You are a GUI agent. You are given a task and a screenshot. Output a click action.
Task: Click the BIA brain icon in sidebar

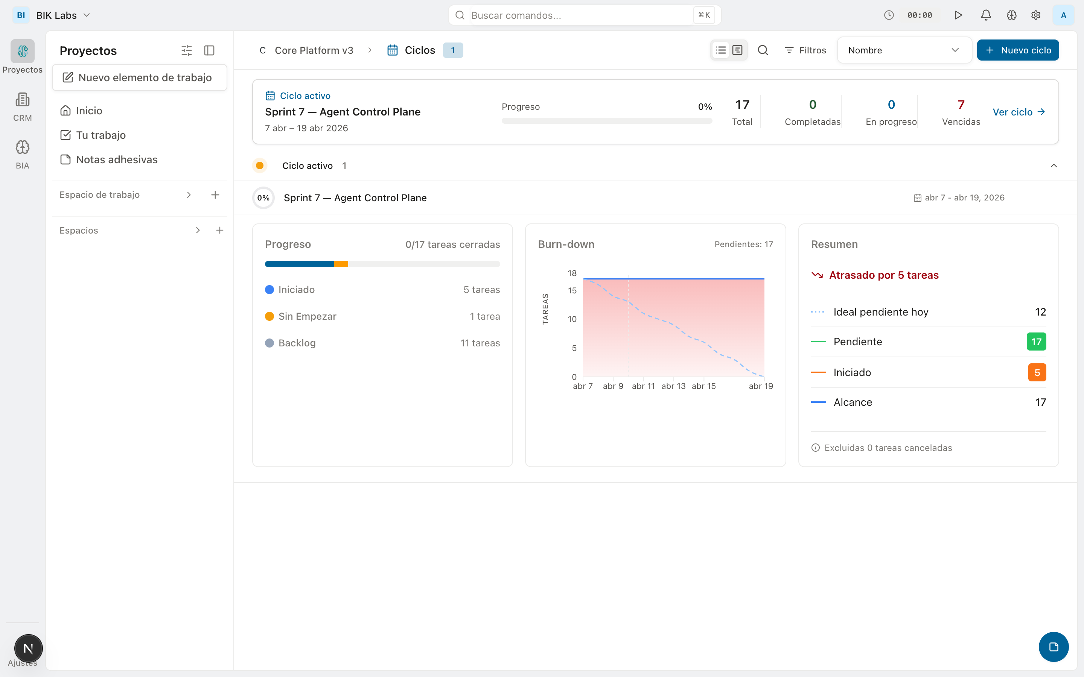point(23,148)
